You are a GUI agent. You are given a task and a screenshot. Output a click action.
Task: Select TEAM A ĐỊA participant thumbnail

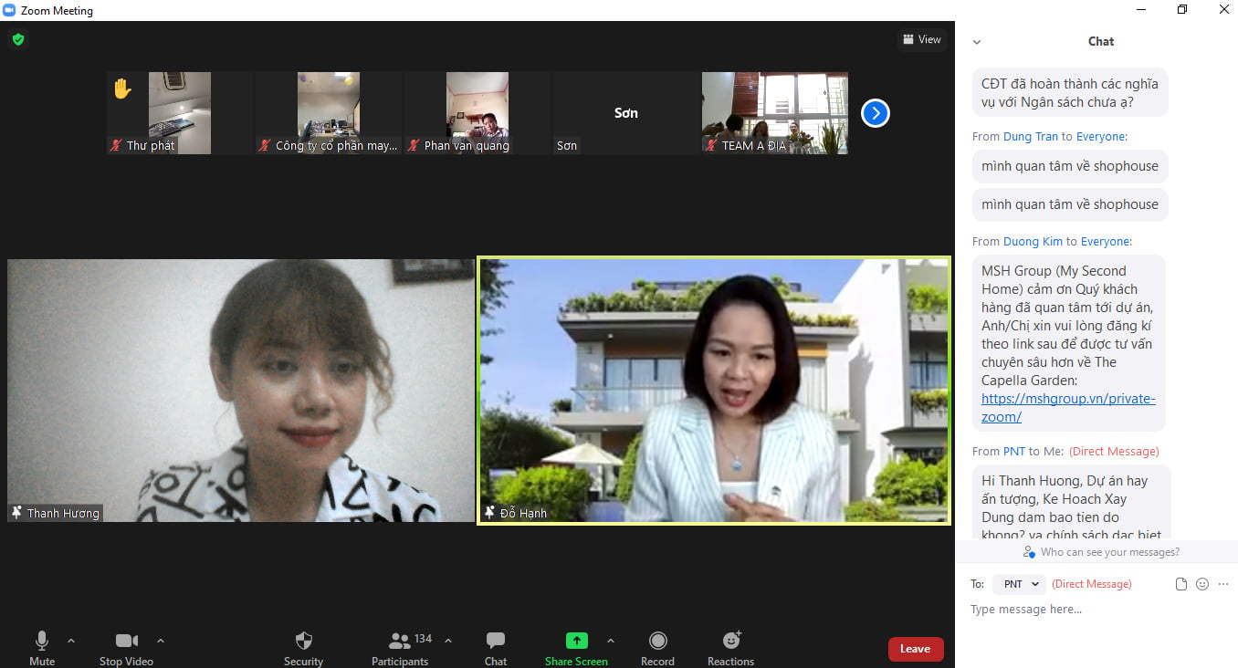click(775, 113)
